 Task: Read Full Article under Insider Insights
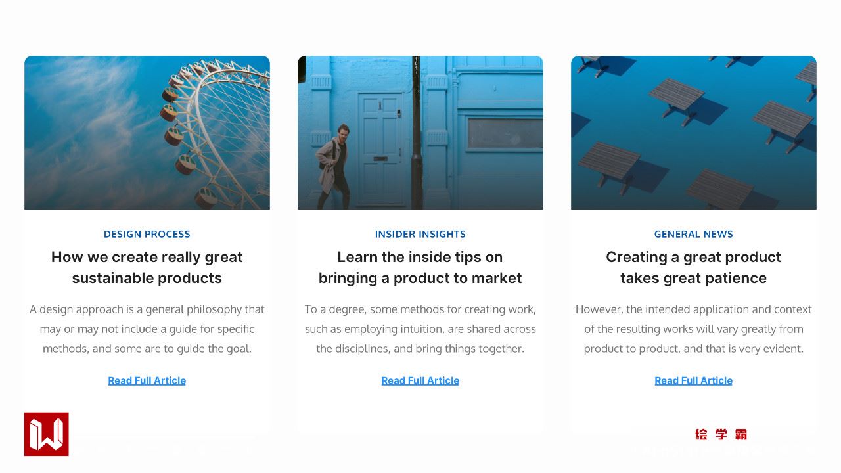click(420, 380)
